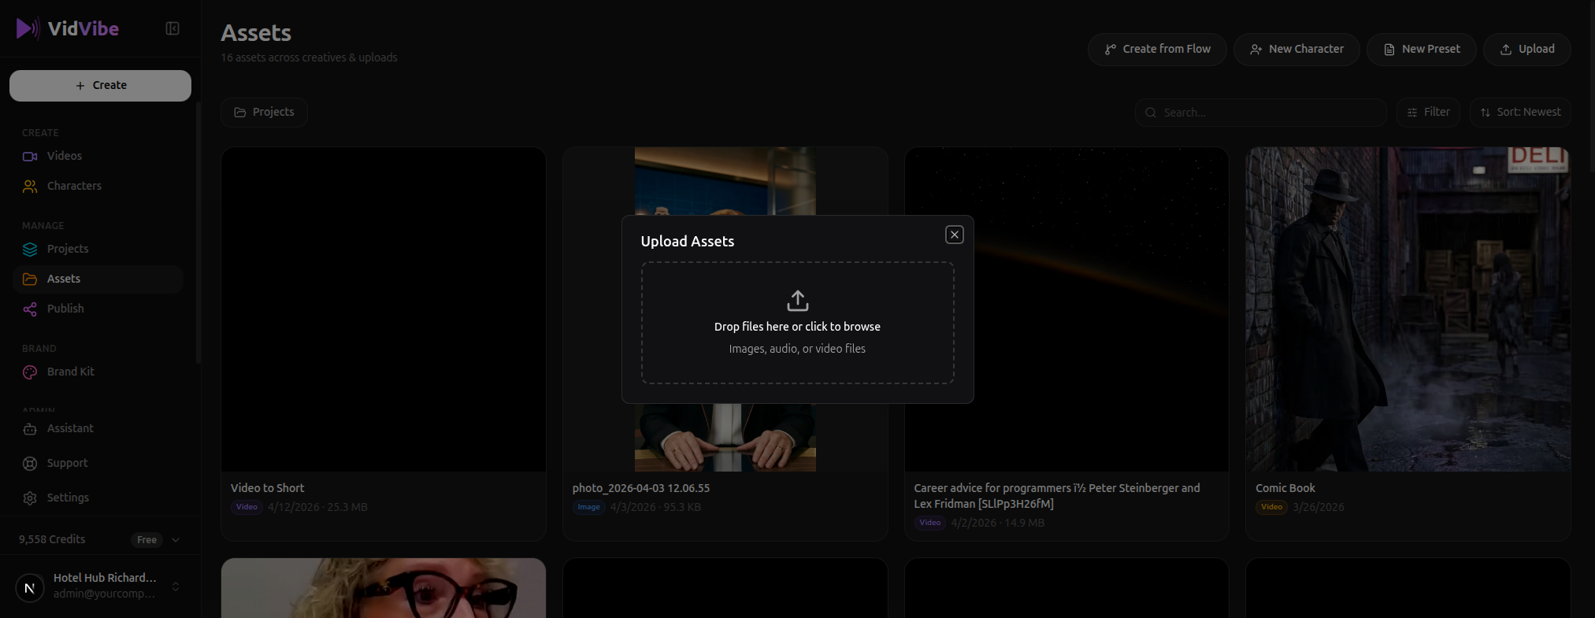Viewport: 1595px width, 618px height.
Task: Select Assets in the sidebar
Action: 98,279
